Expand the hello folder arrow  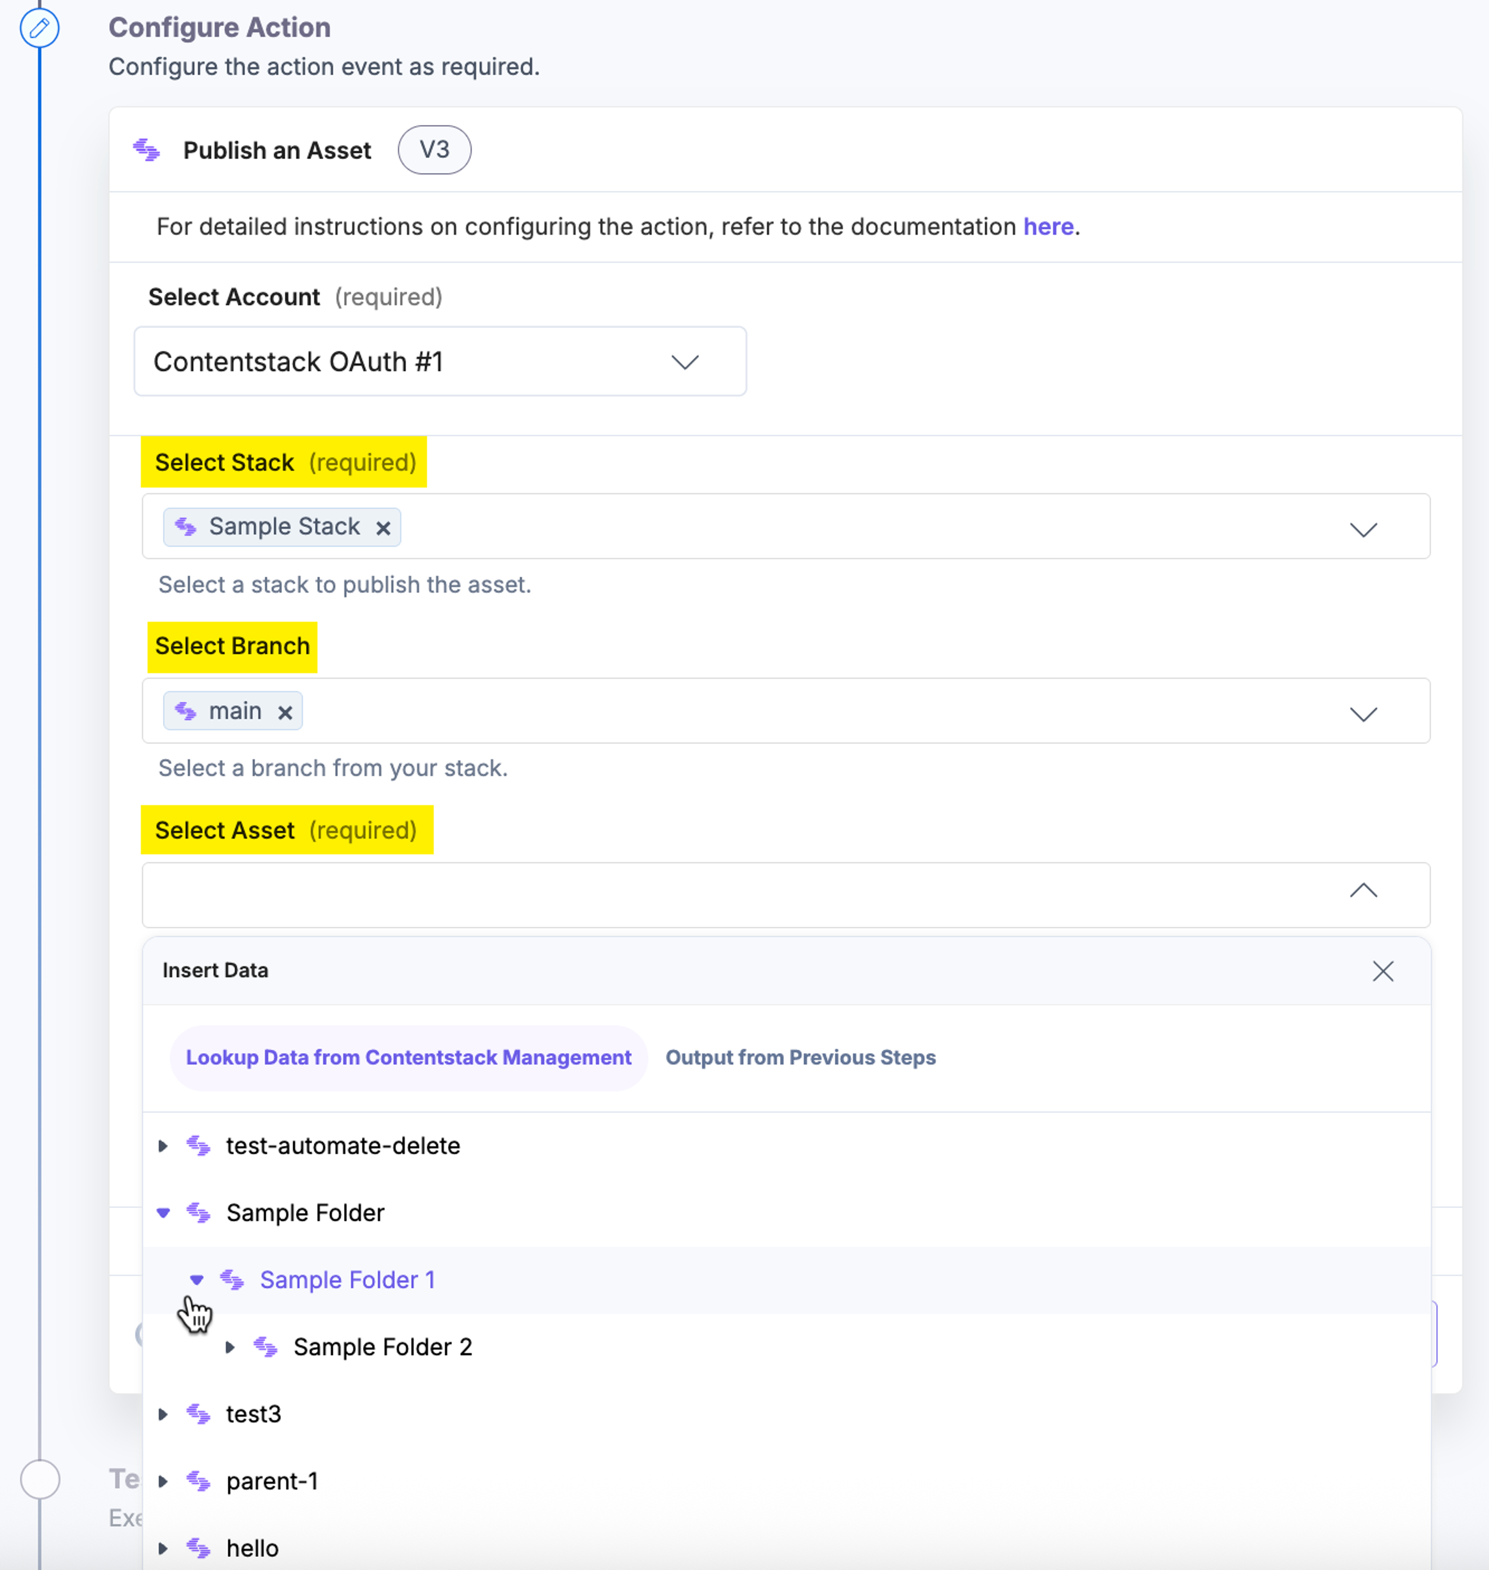click(163, 1549)
